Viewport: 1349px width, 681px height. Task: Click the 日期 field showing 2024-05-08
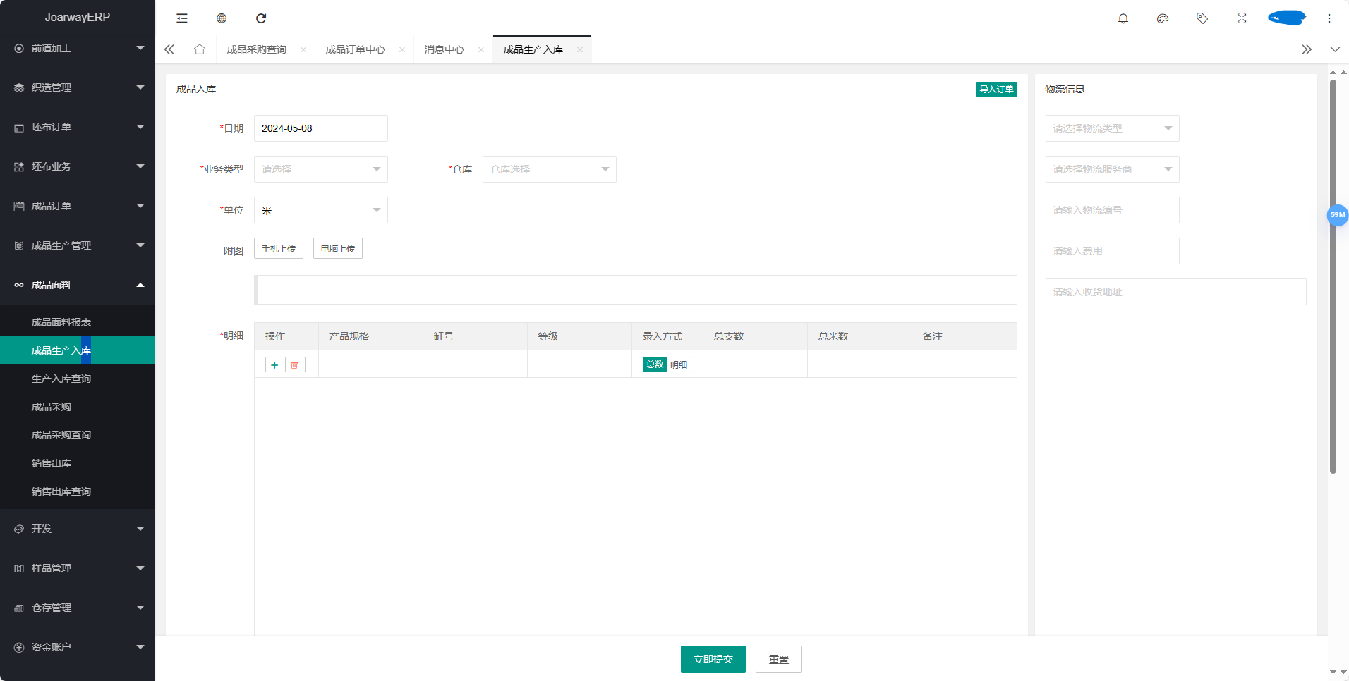pos(321,128)
